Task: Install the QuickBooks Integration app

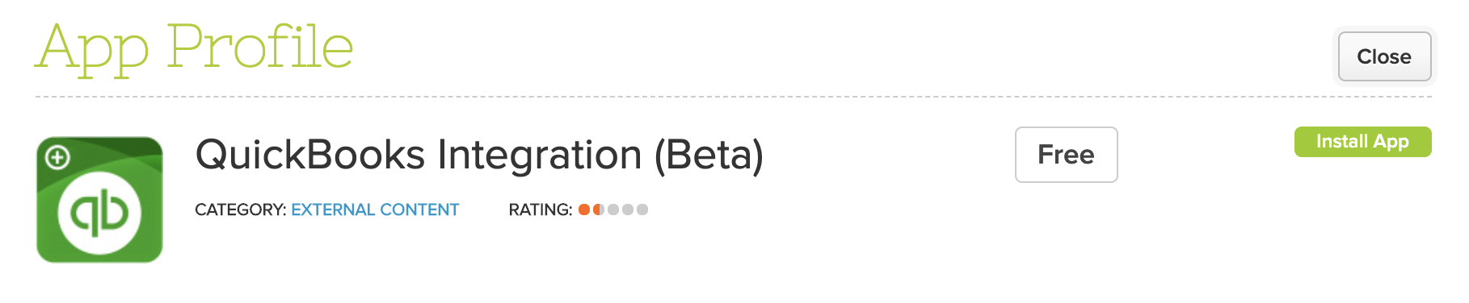Action: 1362,142
